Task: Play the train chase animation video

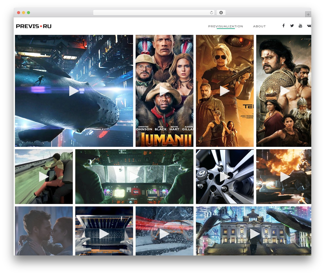Action: (44, 177)
